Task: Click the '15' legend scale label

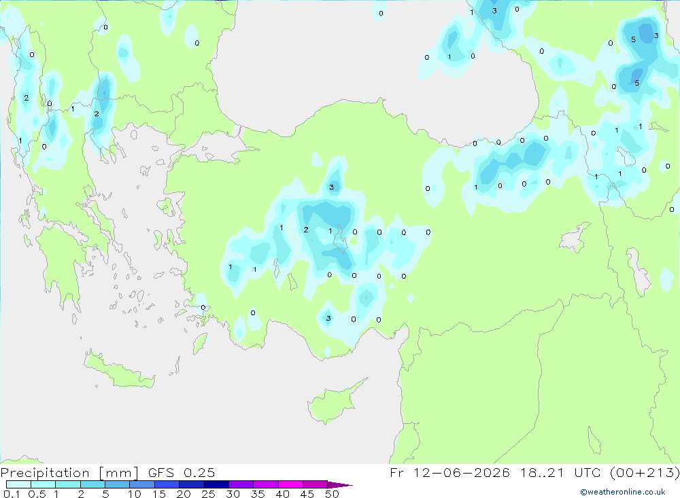Action: point(158,494)
